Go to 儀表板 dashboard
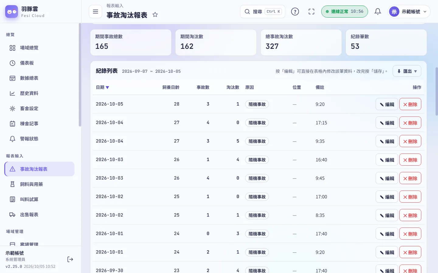This screenshot has height=273, width=438. (40, 63)
